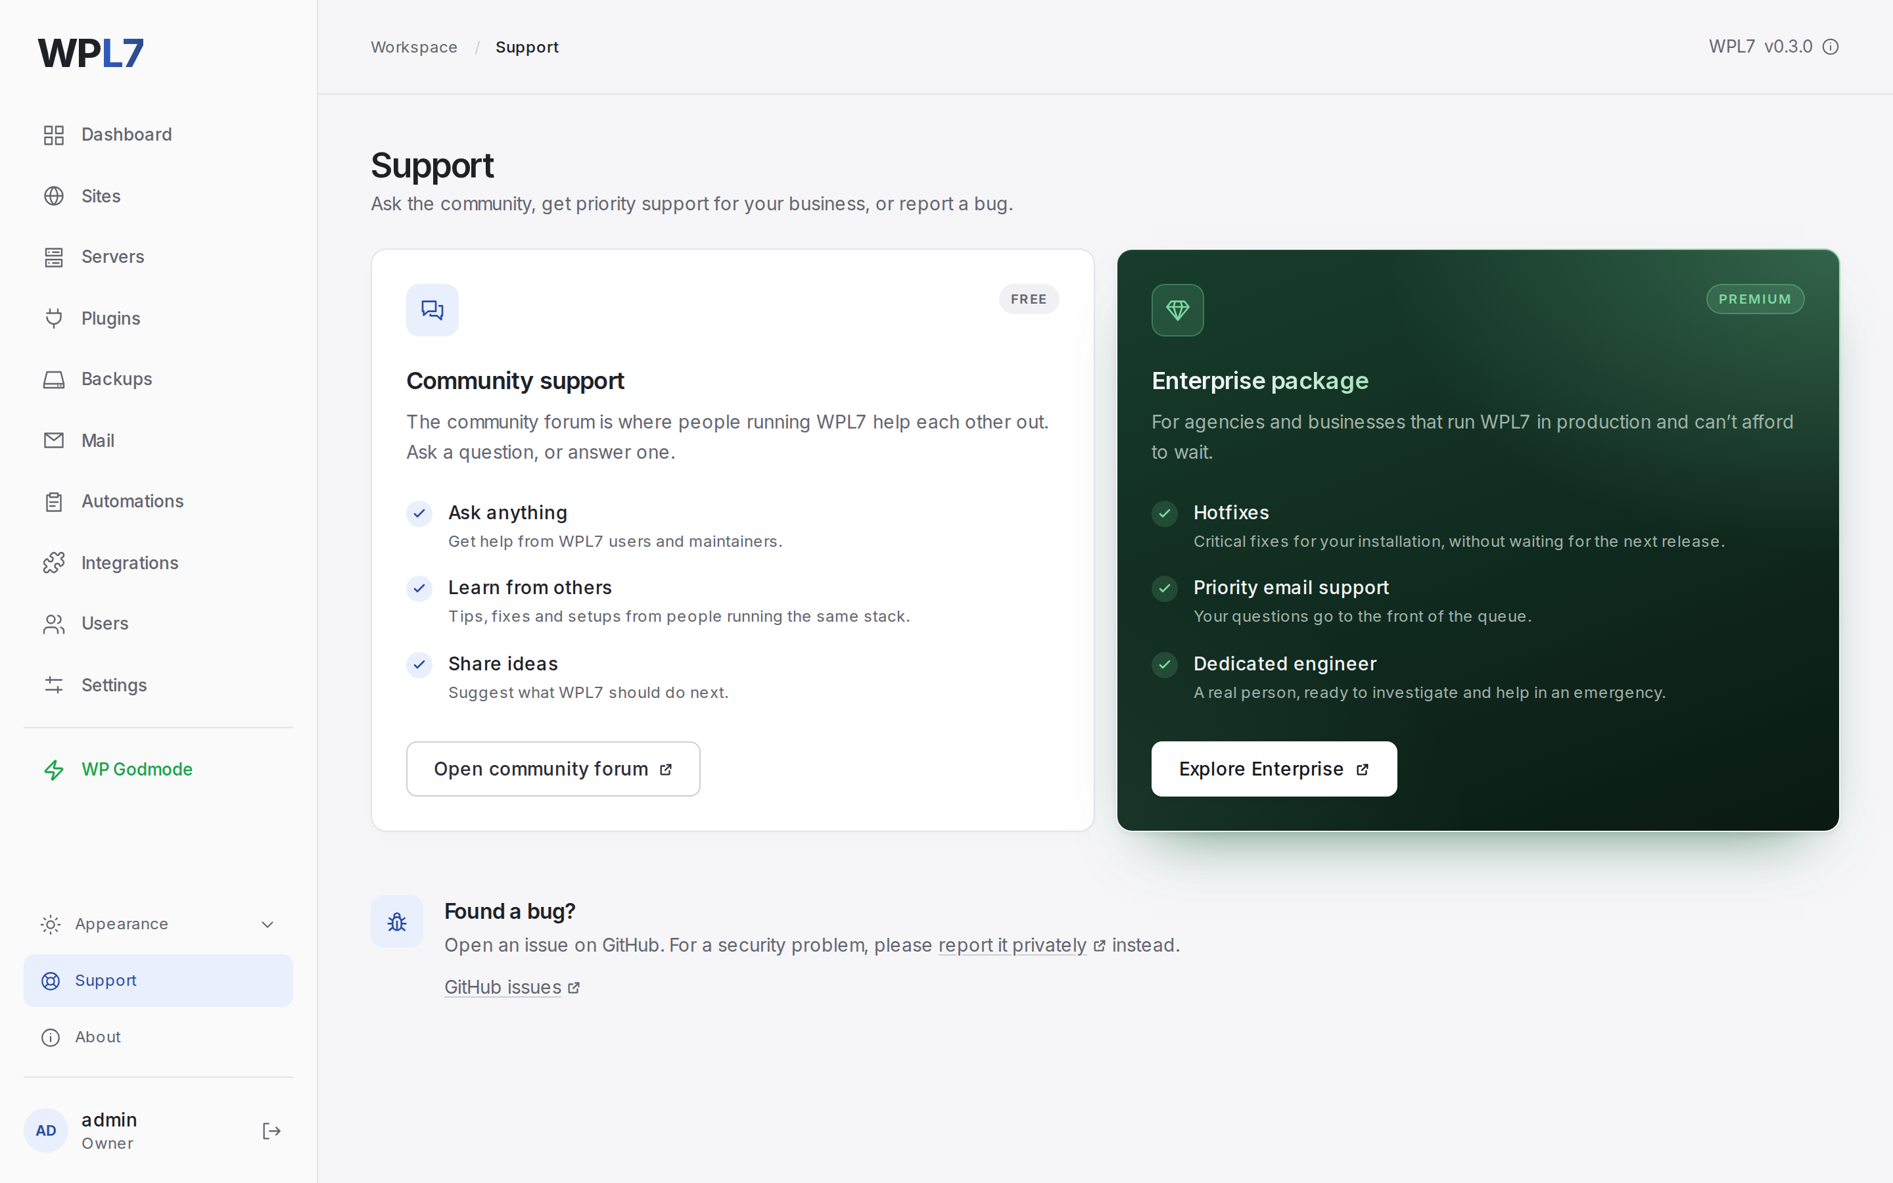
Task: Open the Support sidebar item
Action: pyautogui.click(x=158, y=981)
